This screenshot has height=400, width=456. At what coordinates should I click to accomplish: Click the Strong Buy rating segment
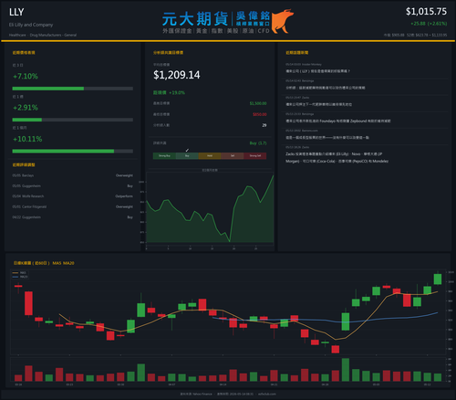click(164, 156)
